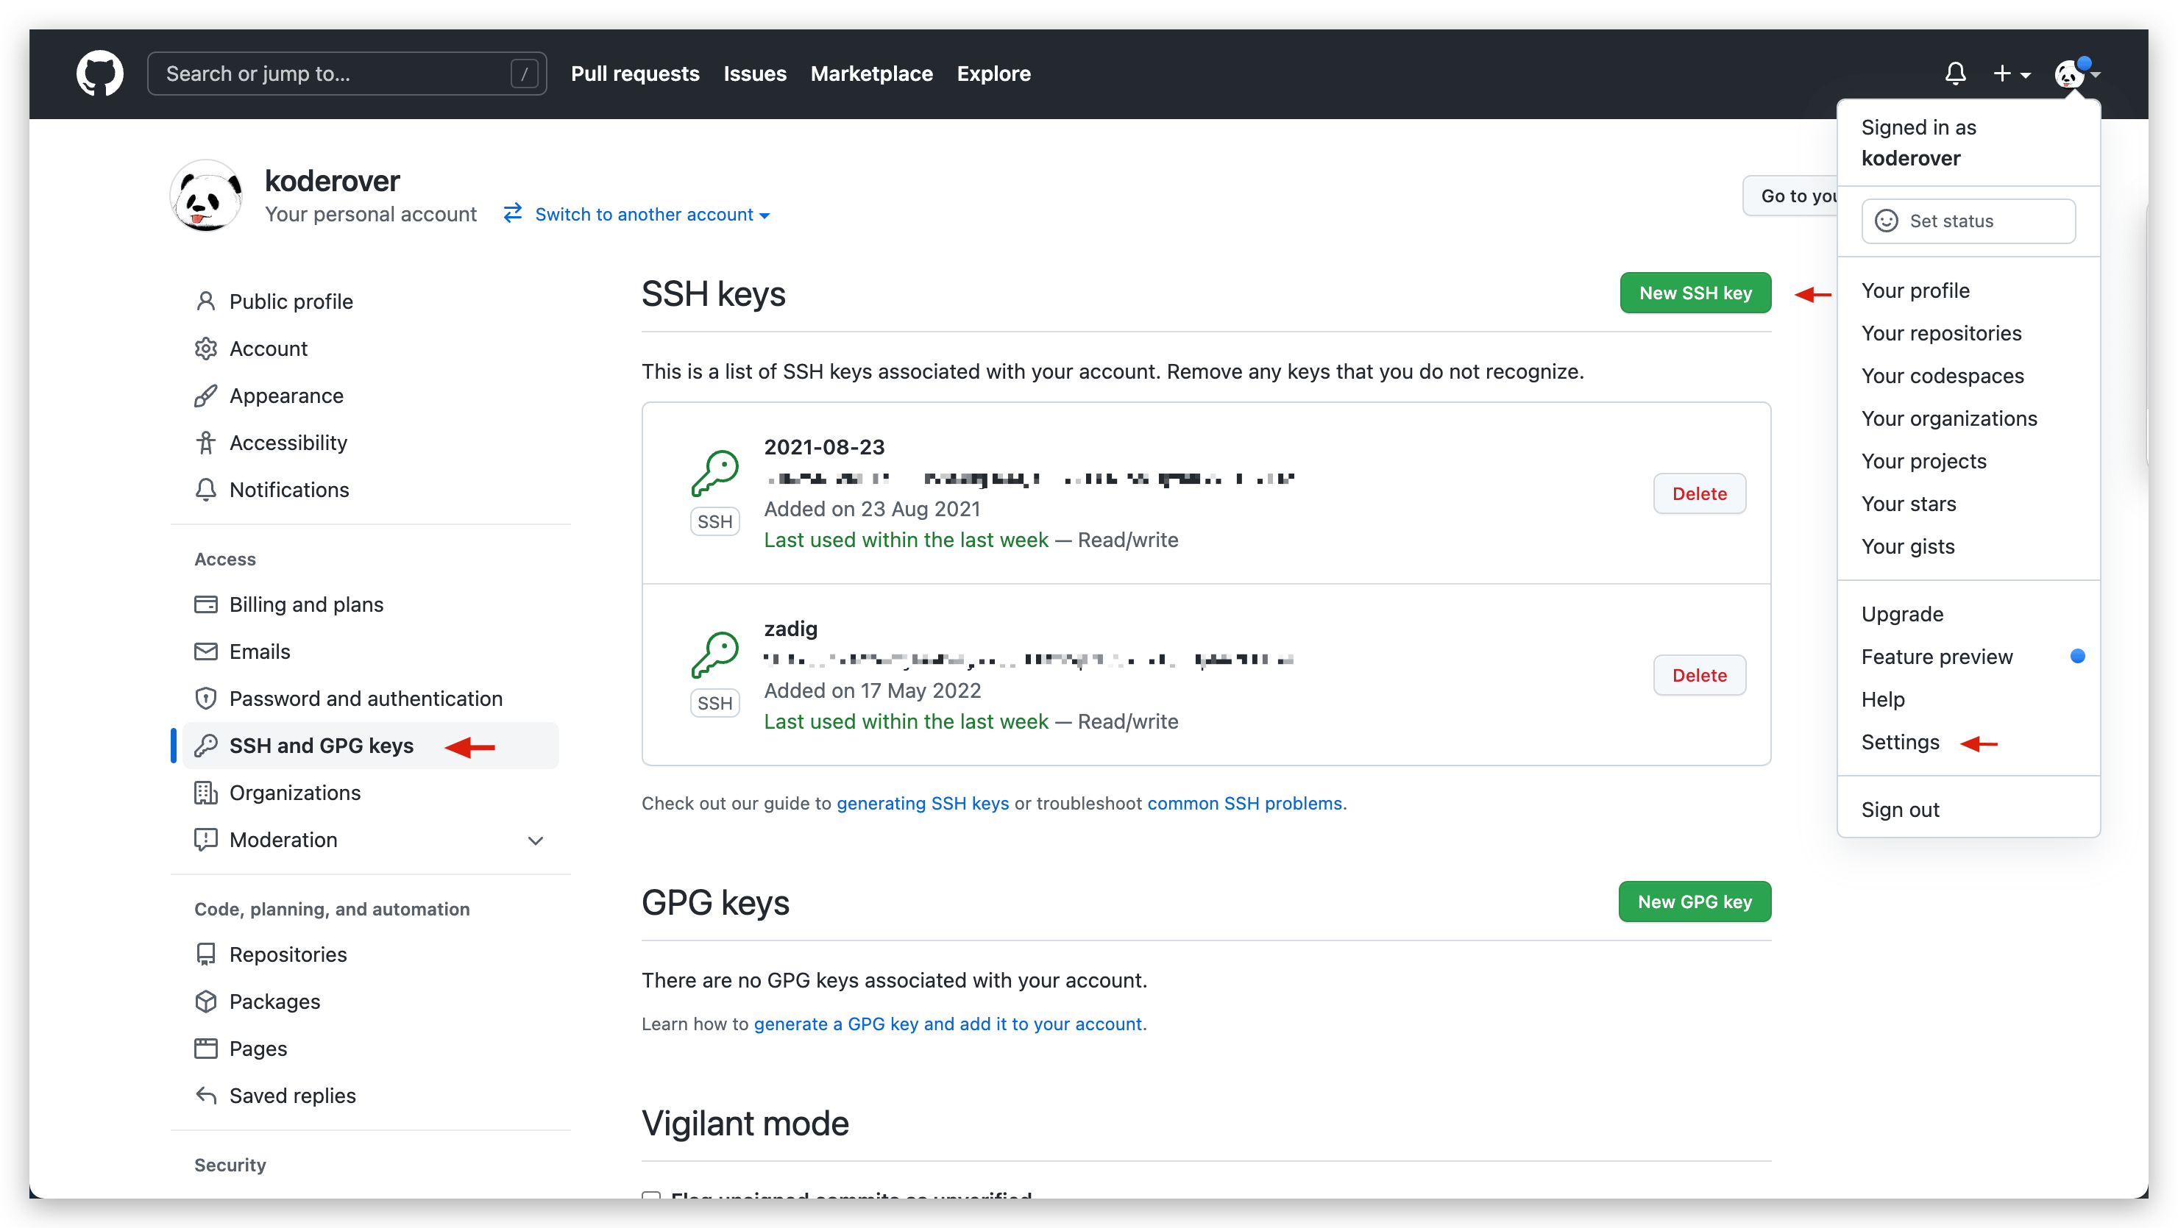Select Sign out from the account menu

tap(1900, 809)
